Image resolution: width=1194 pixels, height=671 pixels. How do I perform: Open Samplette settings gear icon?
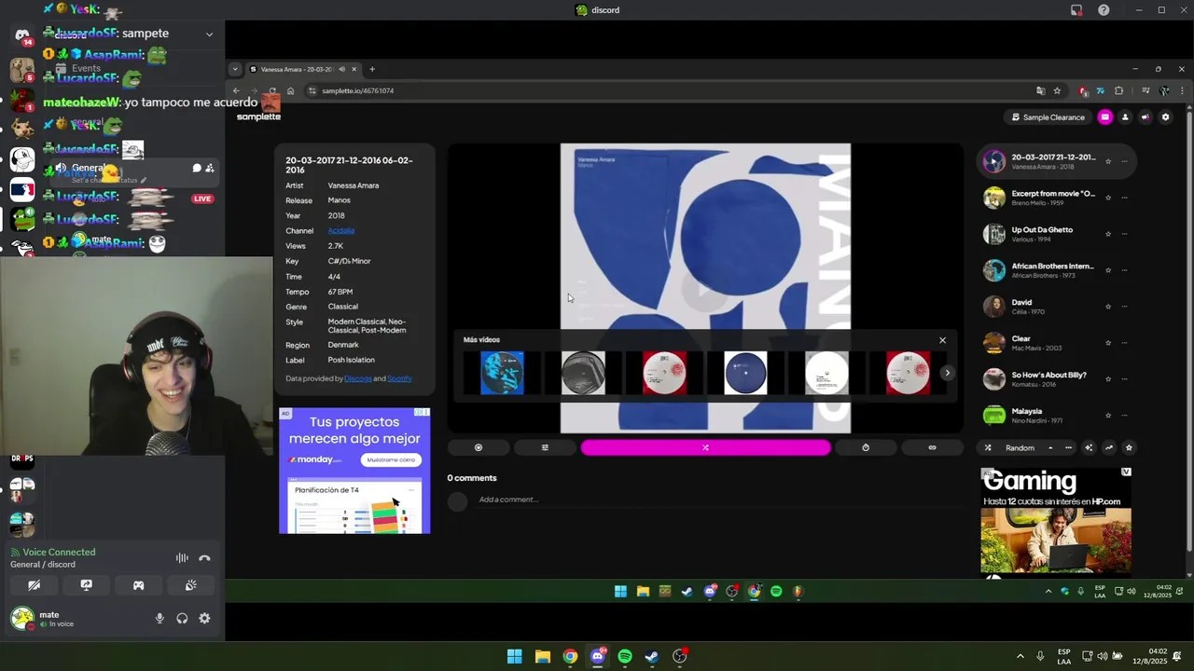[1165, 117]
